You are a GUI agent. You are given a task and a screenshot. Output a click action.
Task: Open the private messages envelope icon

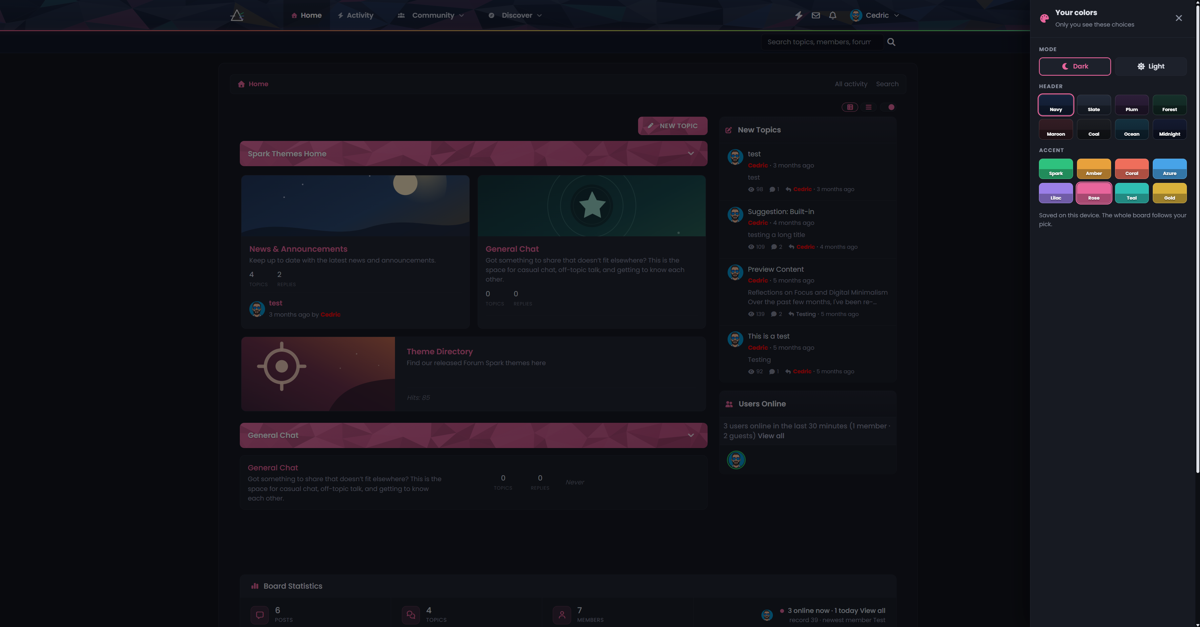coord(816,15)
